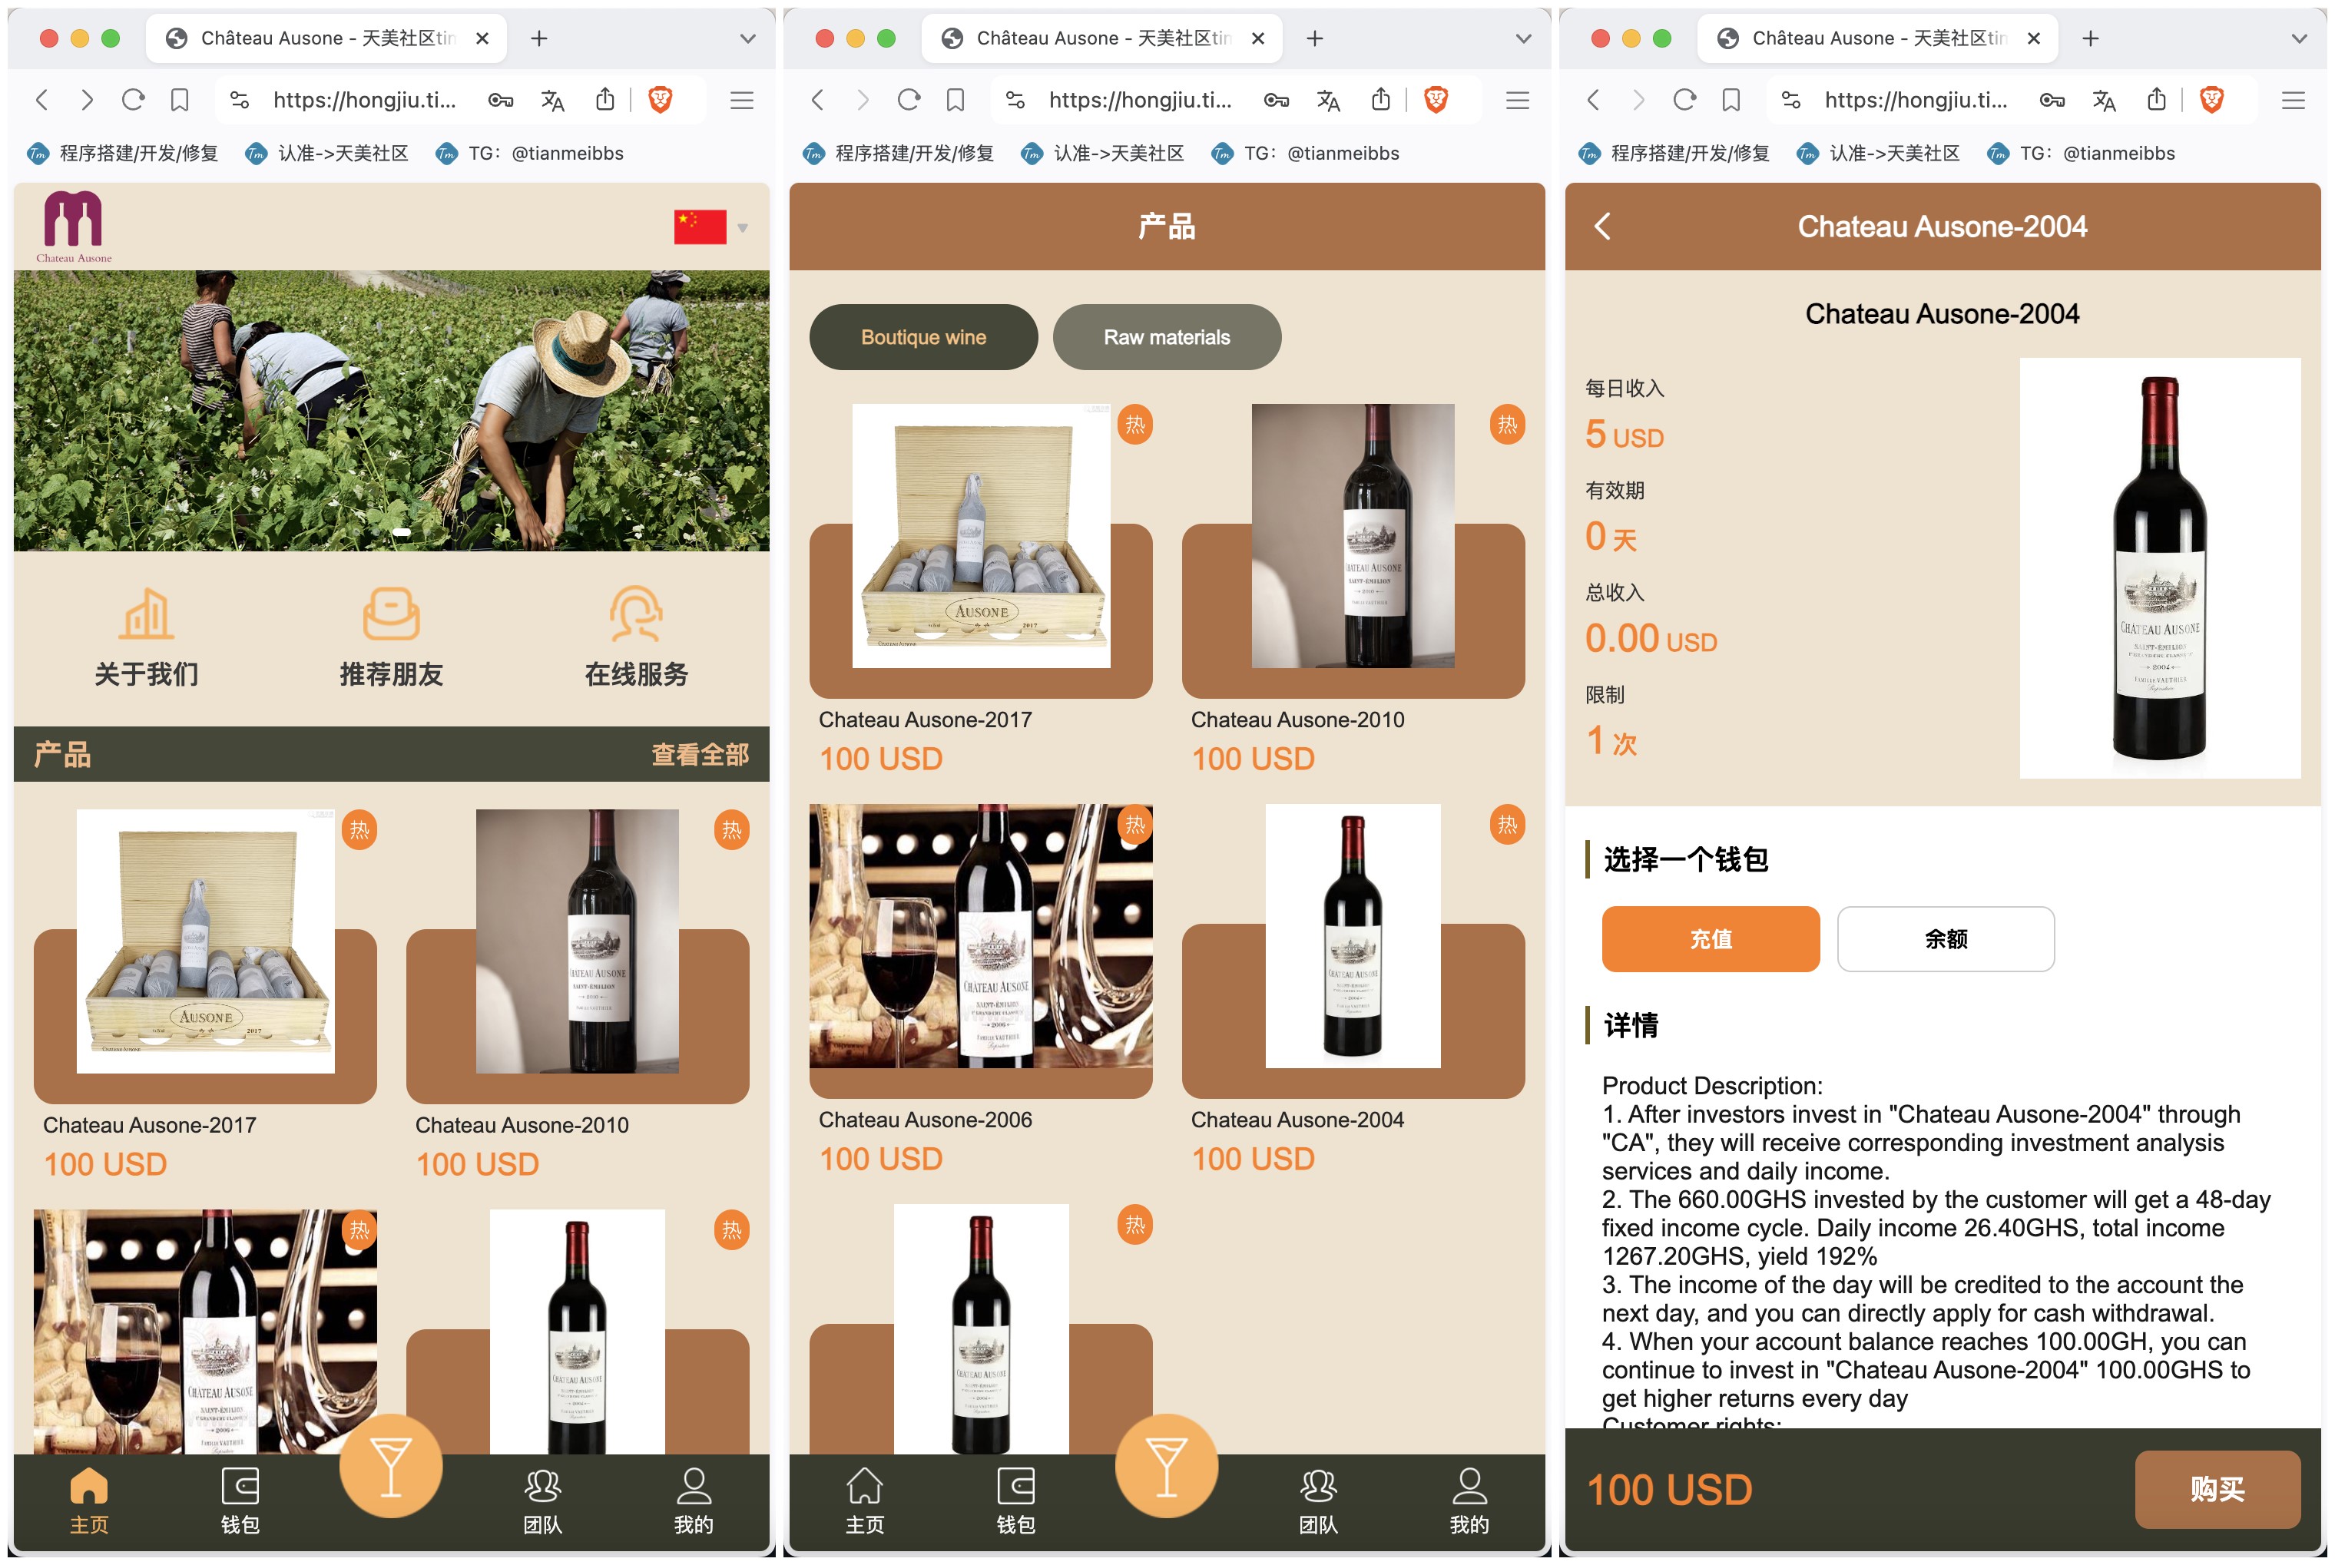Image resolution: width=2335 pixels, height=1565 pixels.
Task: Go back in right window browser
Action: pos(1592,100)
